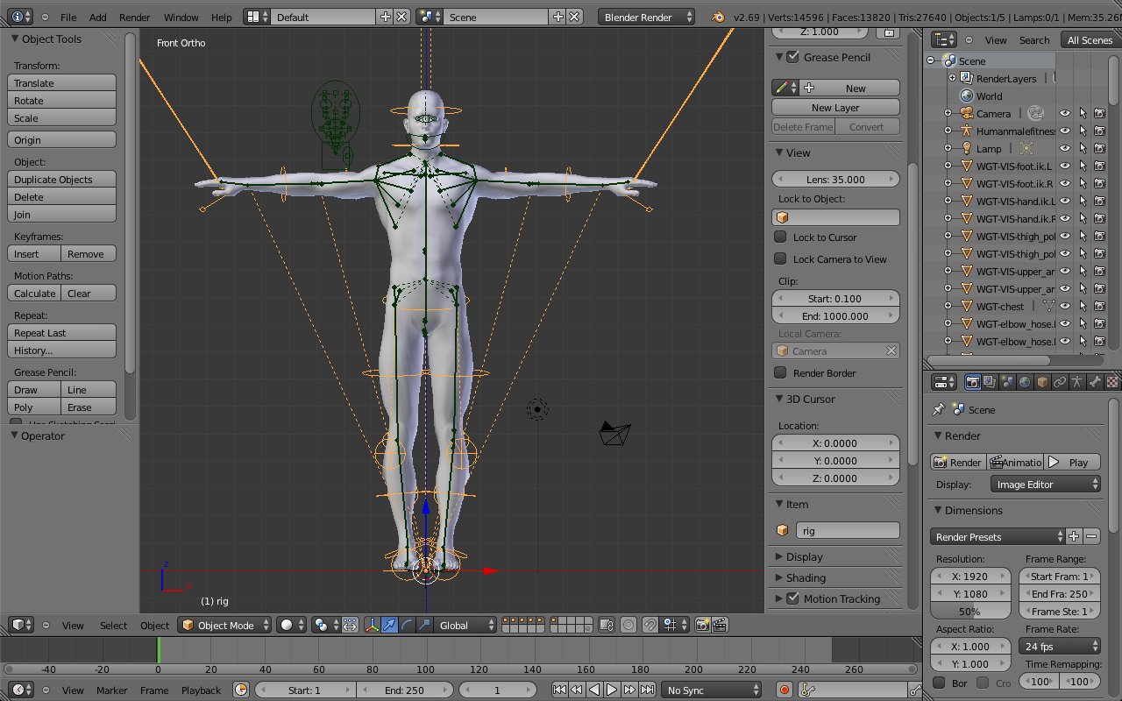Open the Image Editor display dropdown
The height and width of the screenshot is (701, 1122).
(x=1045, y=484)
